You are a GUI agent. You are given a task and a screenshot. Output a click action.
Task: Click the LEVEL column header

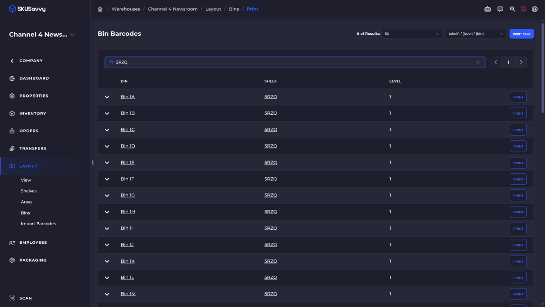pos(395,81)
